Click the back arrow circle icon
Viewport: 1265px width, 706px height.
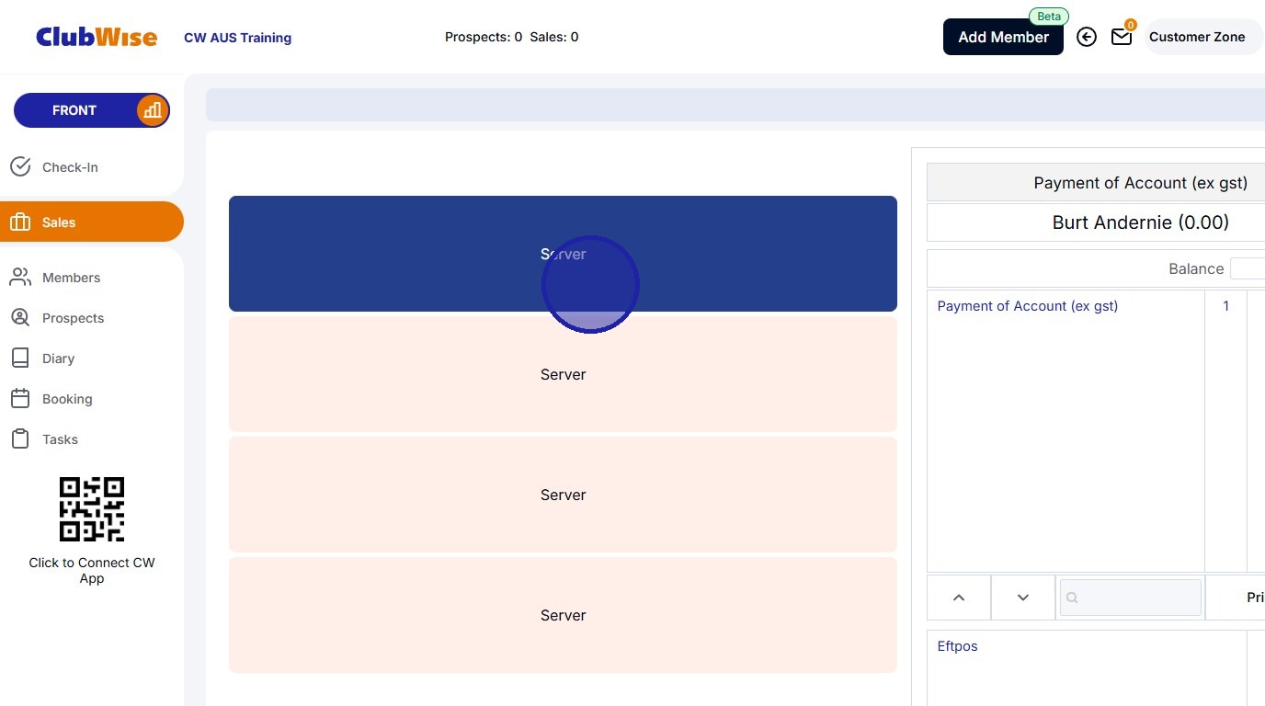tap(1087, 37)
